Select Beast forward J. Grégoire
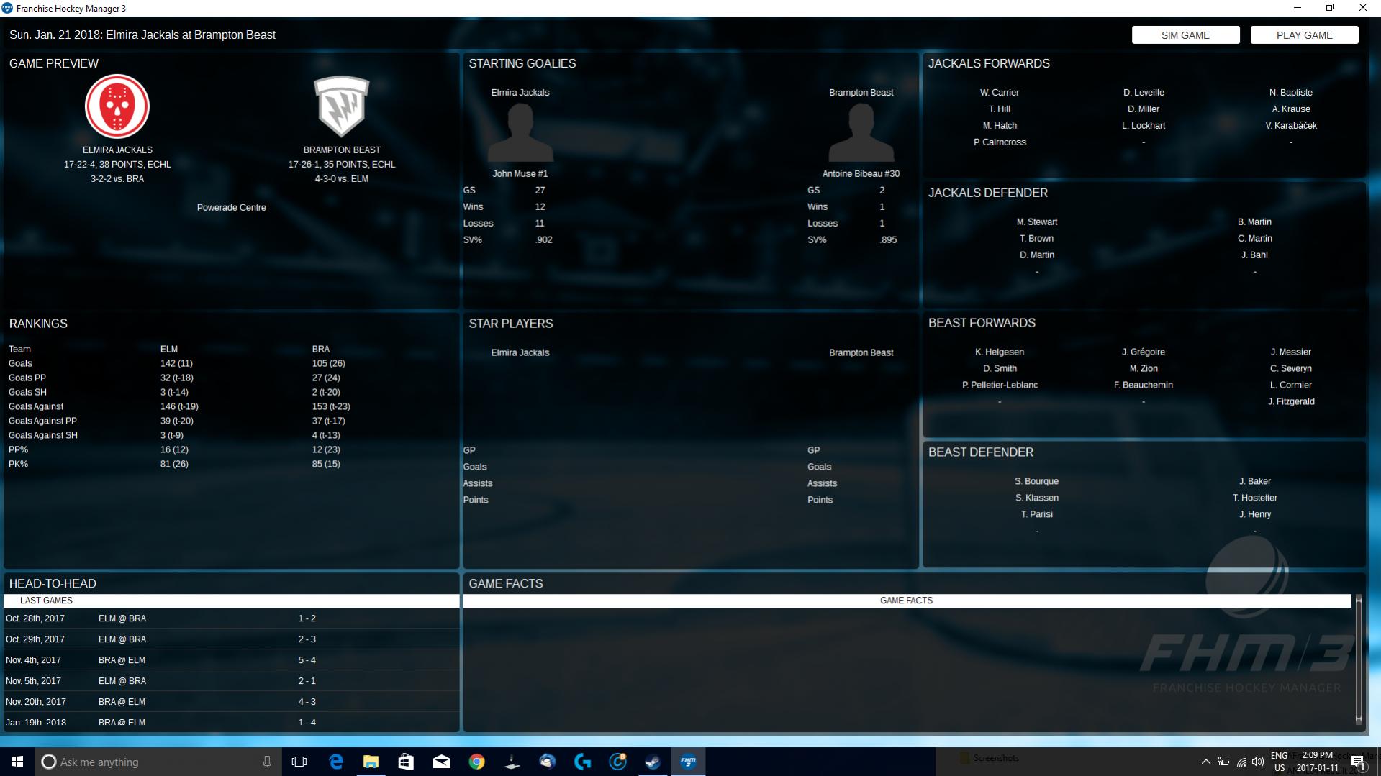 [1144, 352]
